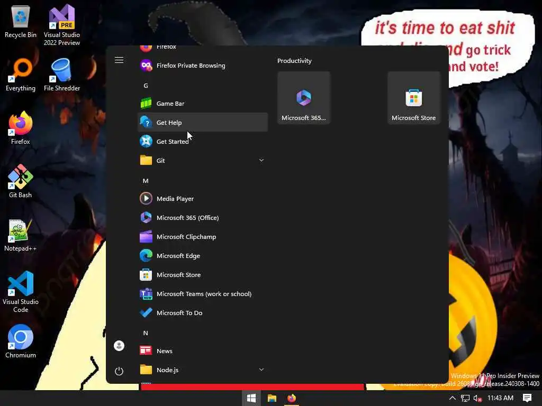Expand the Node.js folder chevron

(x=261, y=370)
